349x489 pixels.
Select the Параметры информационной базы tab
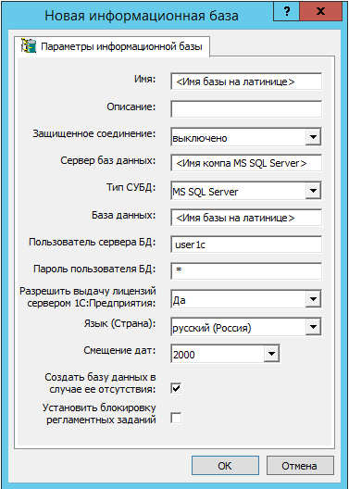115,46
